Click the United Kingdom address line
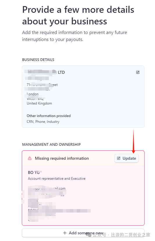Viewport: 155px width, 241px height. tap(39, 103)
